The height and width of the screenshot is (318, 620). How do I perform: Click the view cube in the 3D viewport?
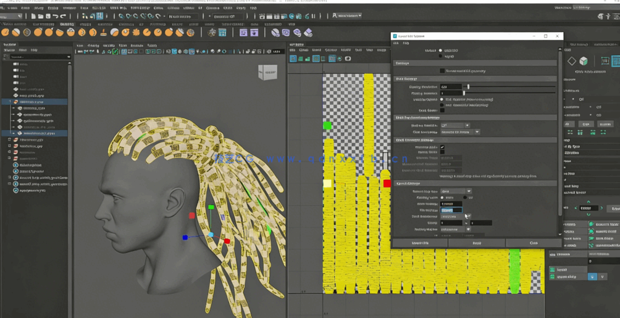267,73
